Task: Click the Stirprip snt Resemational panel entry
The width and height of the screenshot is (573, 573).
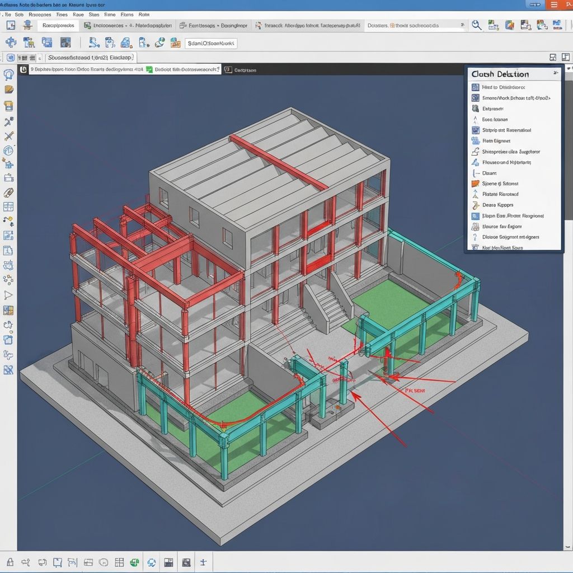Action: pos(506,130)
